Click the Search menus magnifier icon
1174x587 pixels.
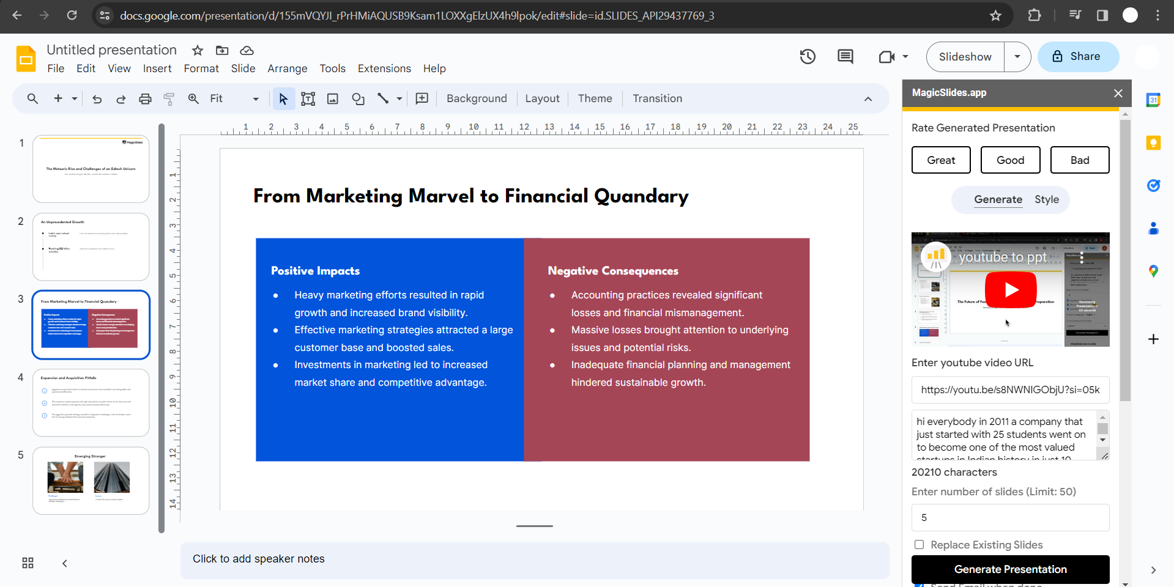pyautogui.click(x=32, y=98)
